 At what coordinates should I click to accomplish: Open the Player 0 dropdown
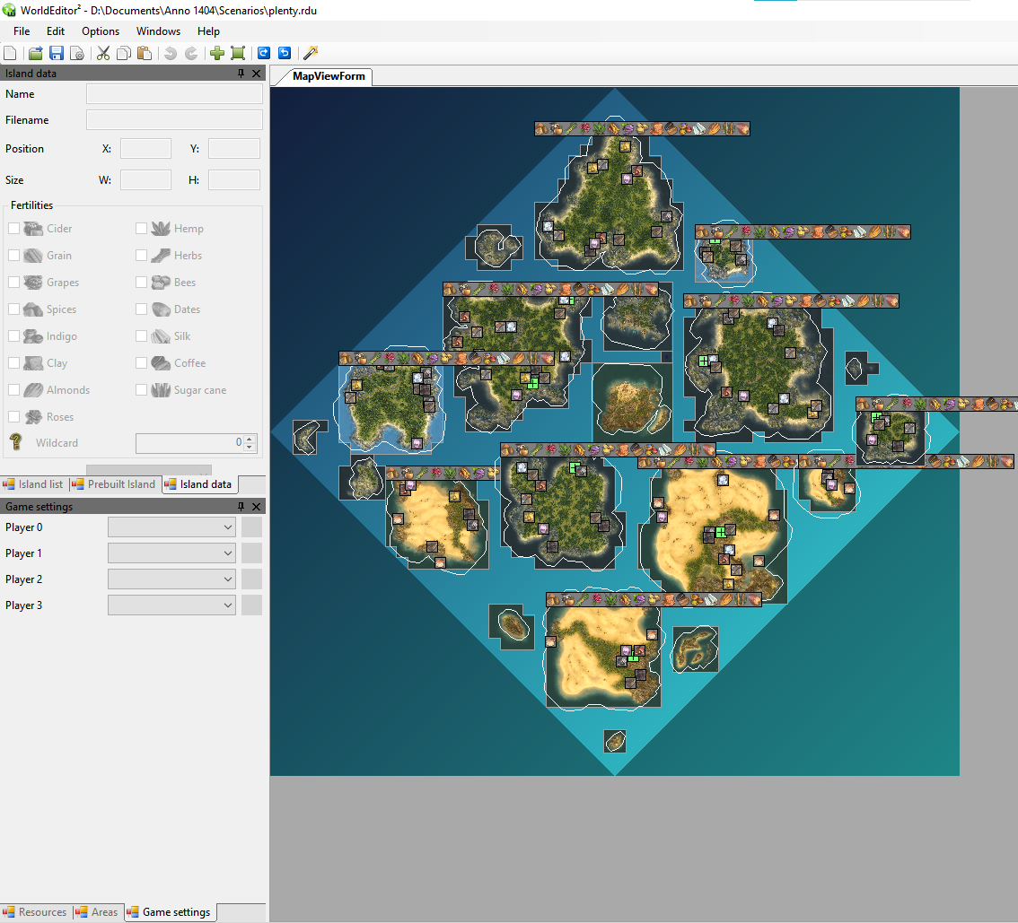tap(171, 527)
